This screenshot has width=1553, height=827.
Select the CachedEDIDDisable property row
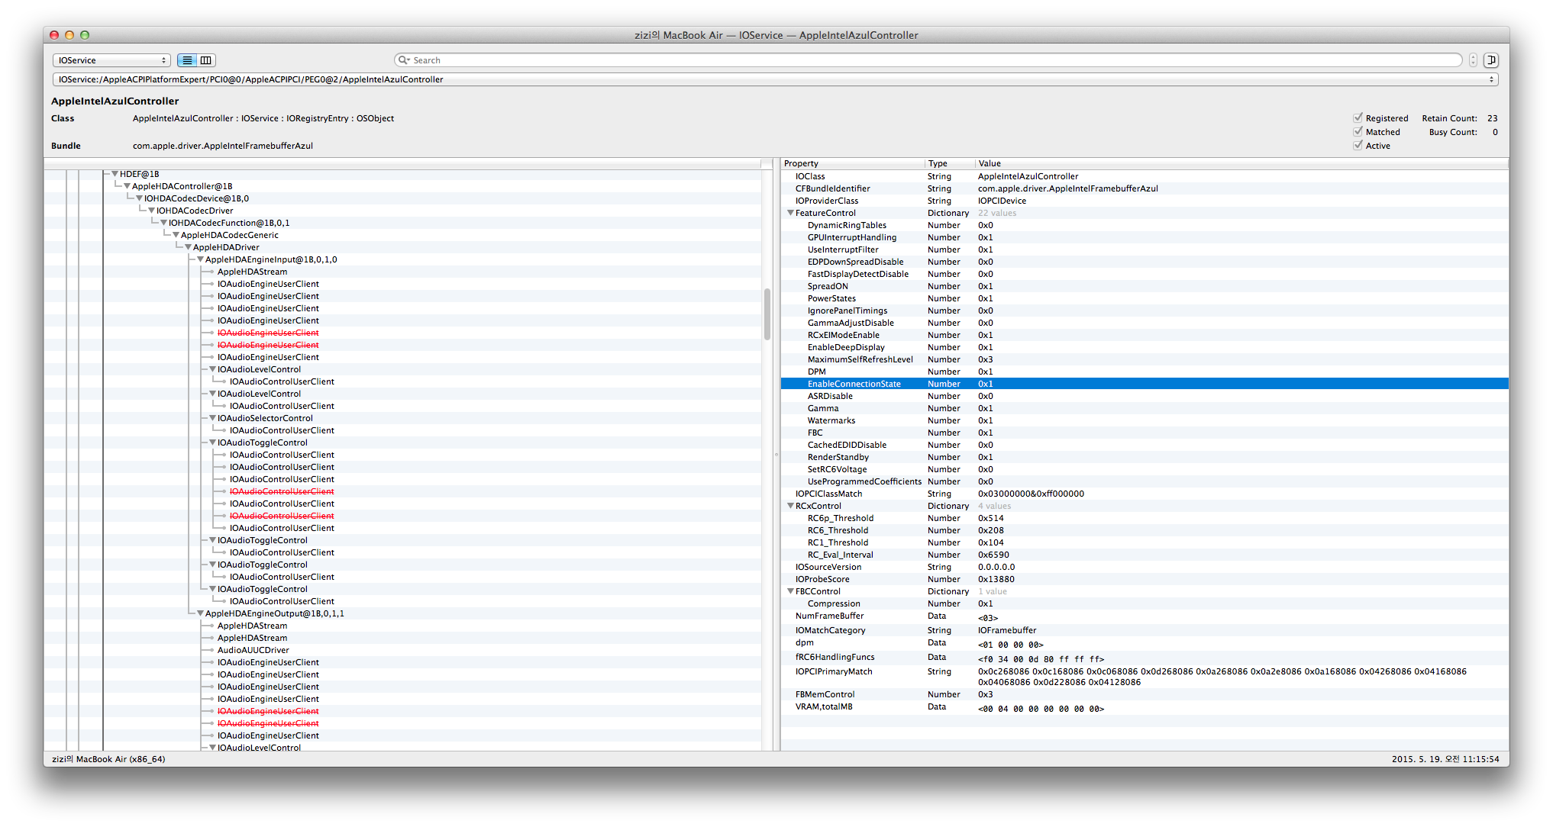(1145, 445)
